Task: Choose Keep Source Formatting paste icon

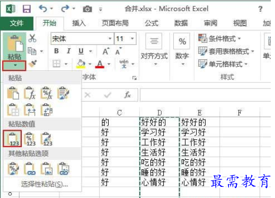Action: pyautogui.click(x=63, y=93)
